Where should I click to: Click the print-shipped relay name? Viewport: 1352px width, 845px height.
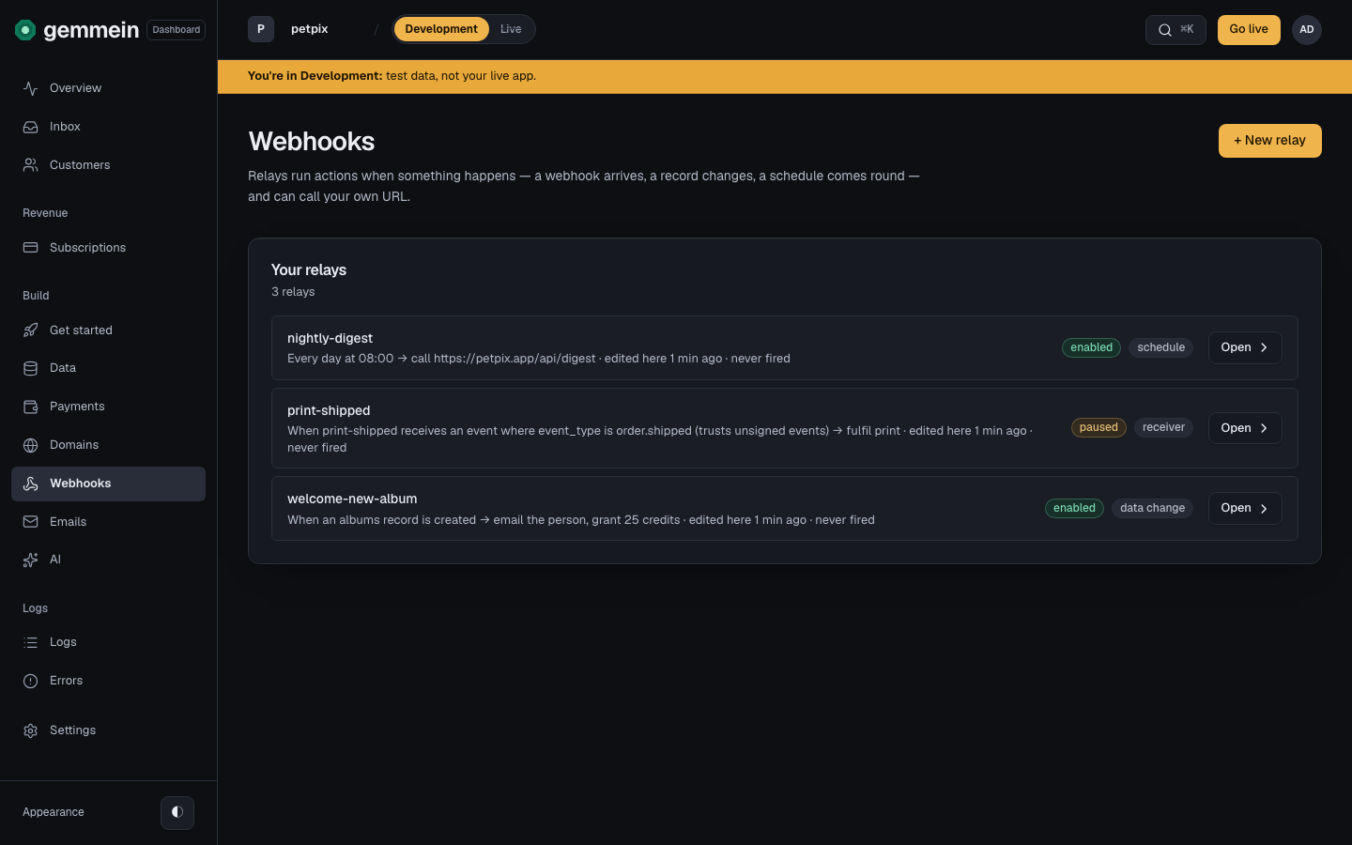329,410
